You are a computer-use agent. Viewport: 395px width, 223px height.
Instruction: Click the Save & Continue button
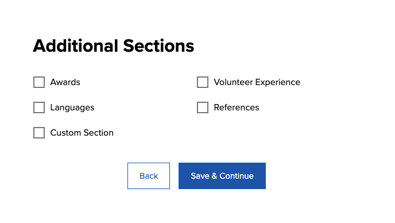click(222, 176)
